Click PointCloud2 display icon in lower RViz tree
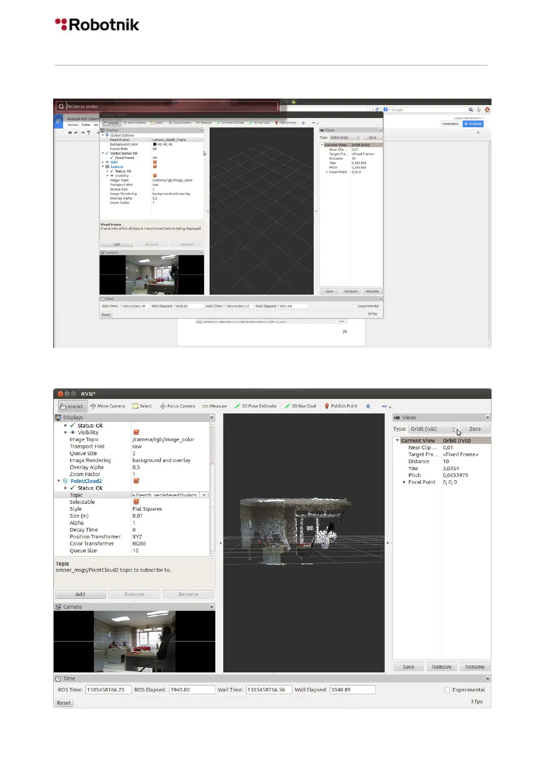542x766 pixels. click(x=65, y=481)
